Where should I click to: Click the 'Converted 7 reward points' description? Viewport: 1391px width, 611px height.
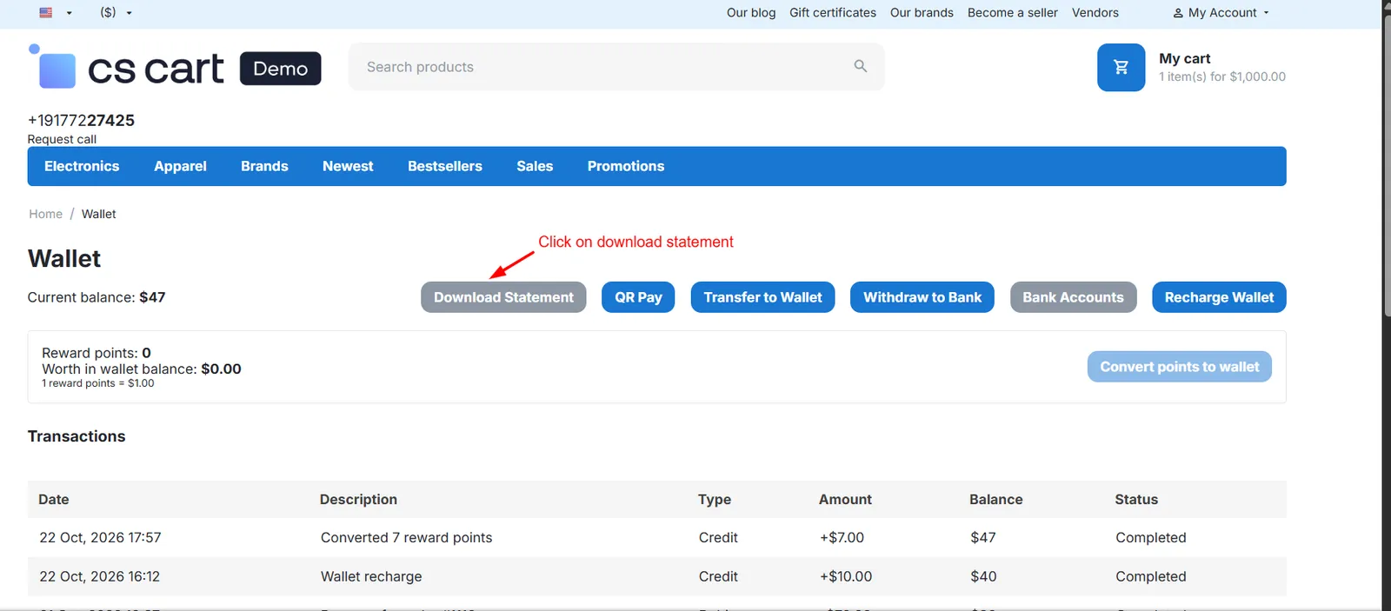(406, 538)
